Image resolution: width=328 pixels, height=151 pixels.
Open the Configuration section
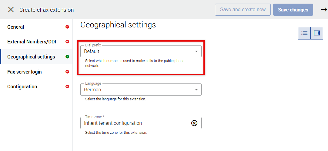(22, 87)
